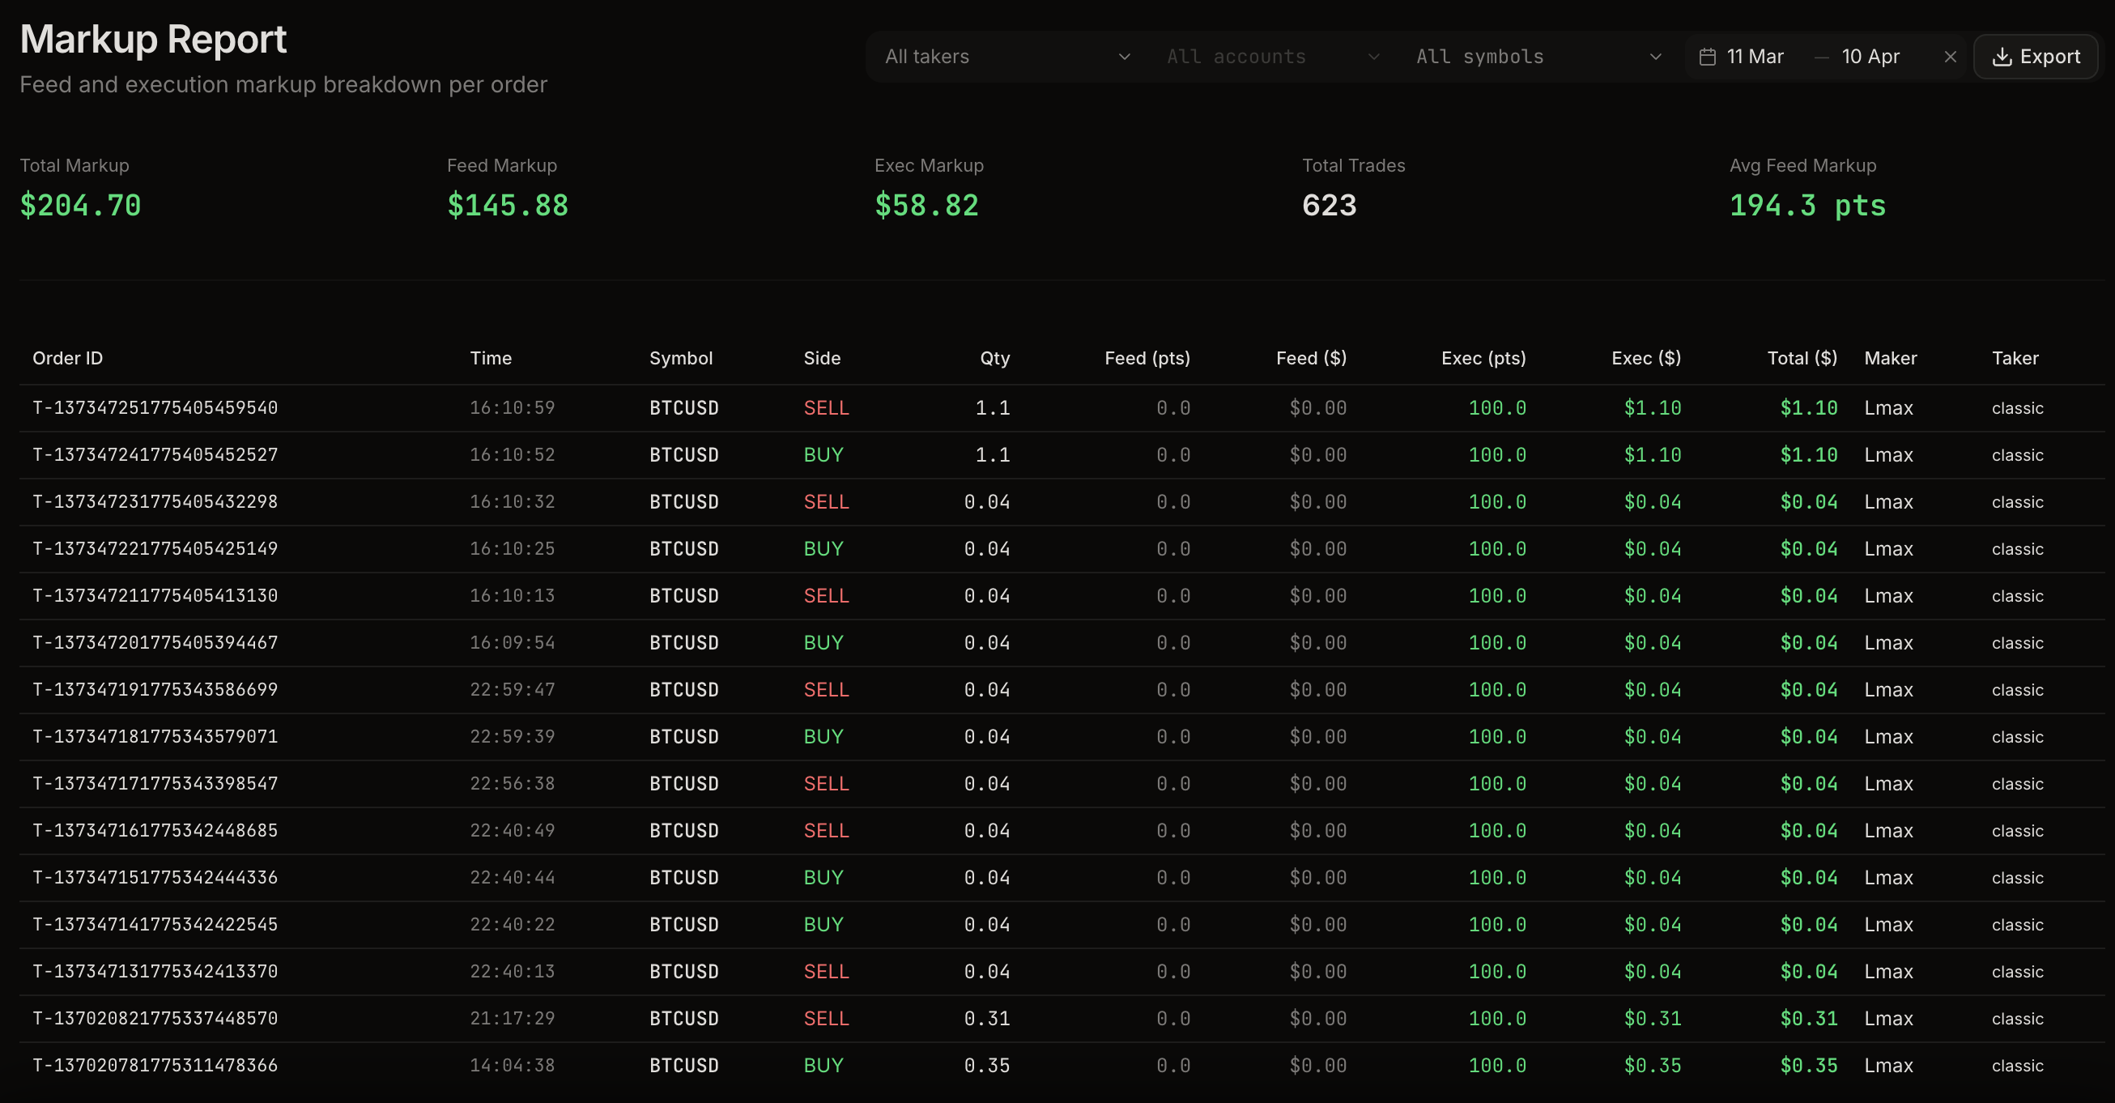The image size is (2115, 1103).
Task: Click the BTCUSD symbol in the first row
Action: [x=684, y=407]
